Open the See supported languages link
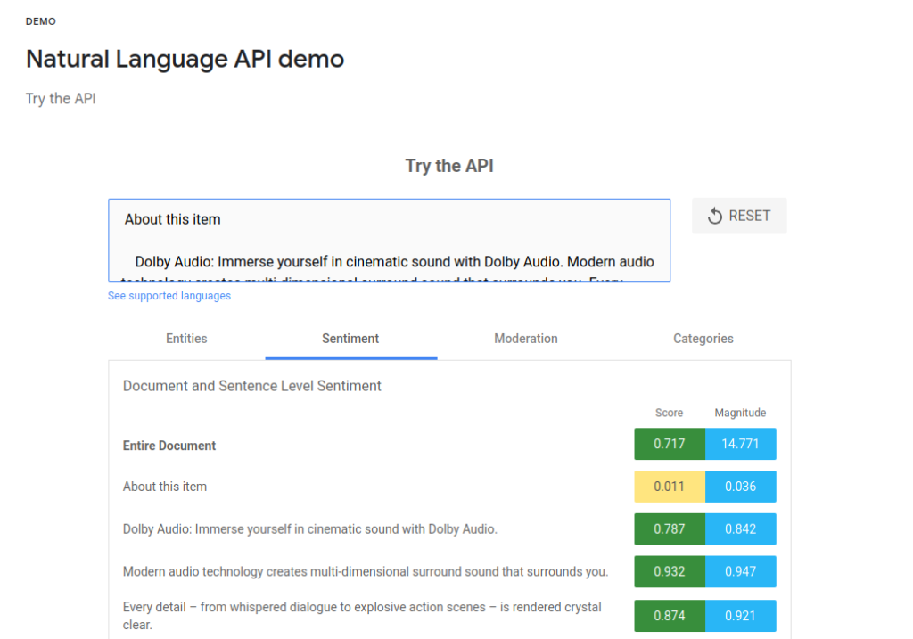The image size is (913, 639). pyautogui.click(x=169, y=295)
